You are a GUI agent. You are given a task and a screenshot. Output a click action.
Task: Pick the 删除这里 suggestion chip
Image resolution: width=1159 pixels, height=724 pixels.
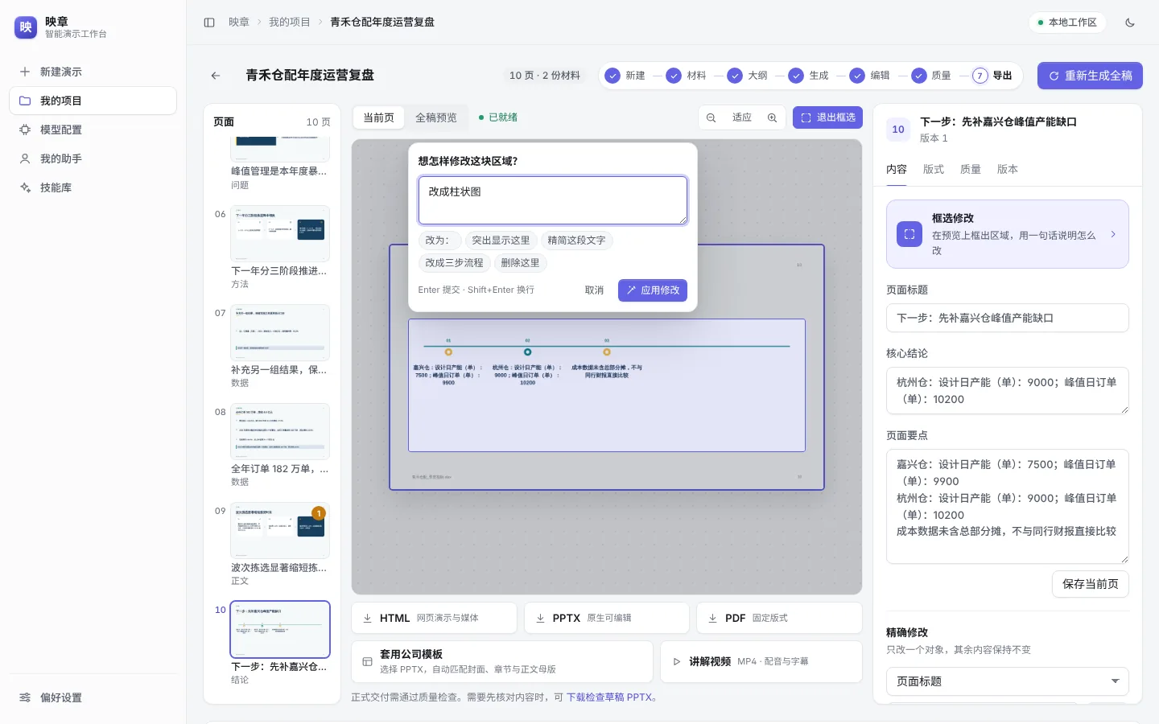coord(520,263)
